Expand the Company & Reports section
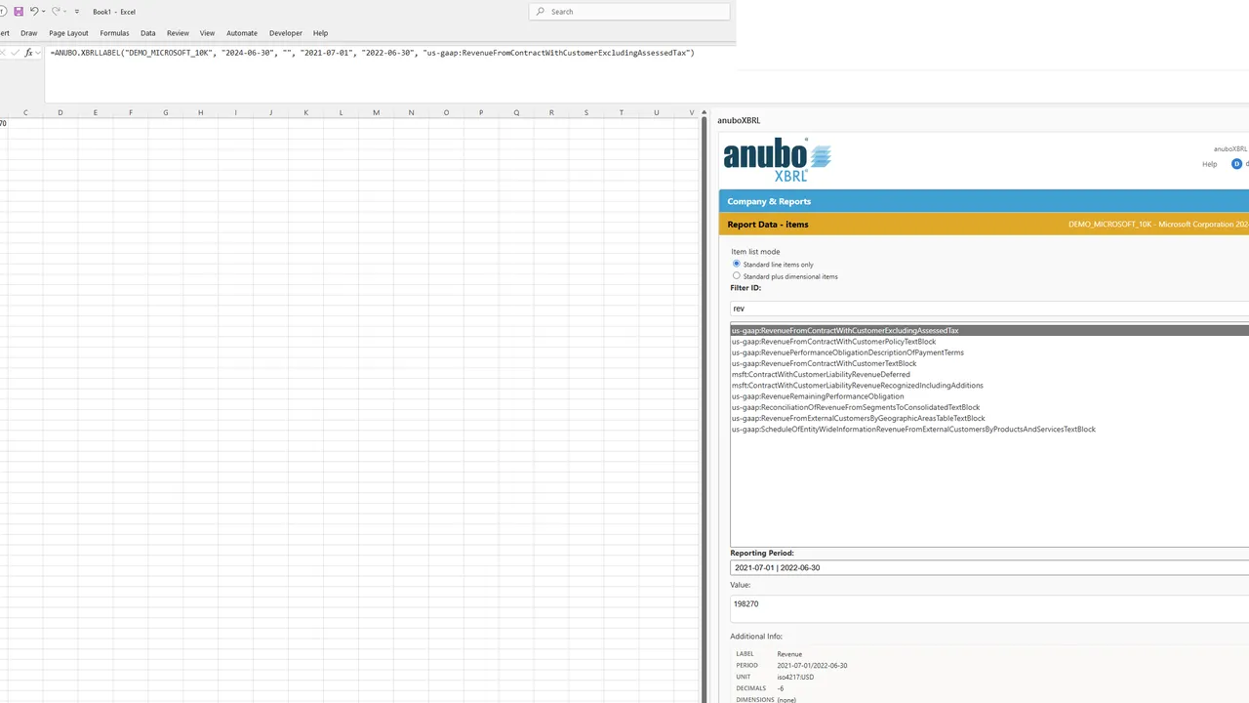The width and height of the screenshot is (1249, 703). (x=984, y=201)
